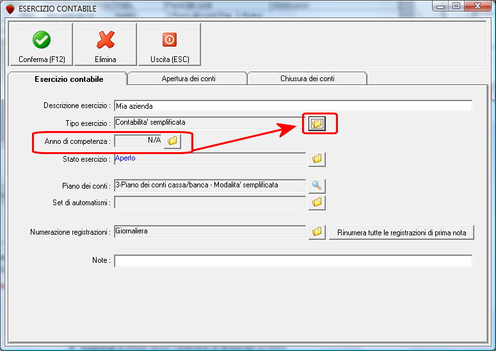Close the ESERCIZIO CONTABILE window

[477, 6]
